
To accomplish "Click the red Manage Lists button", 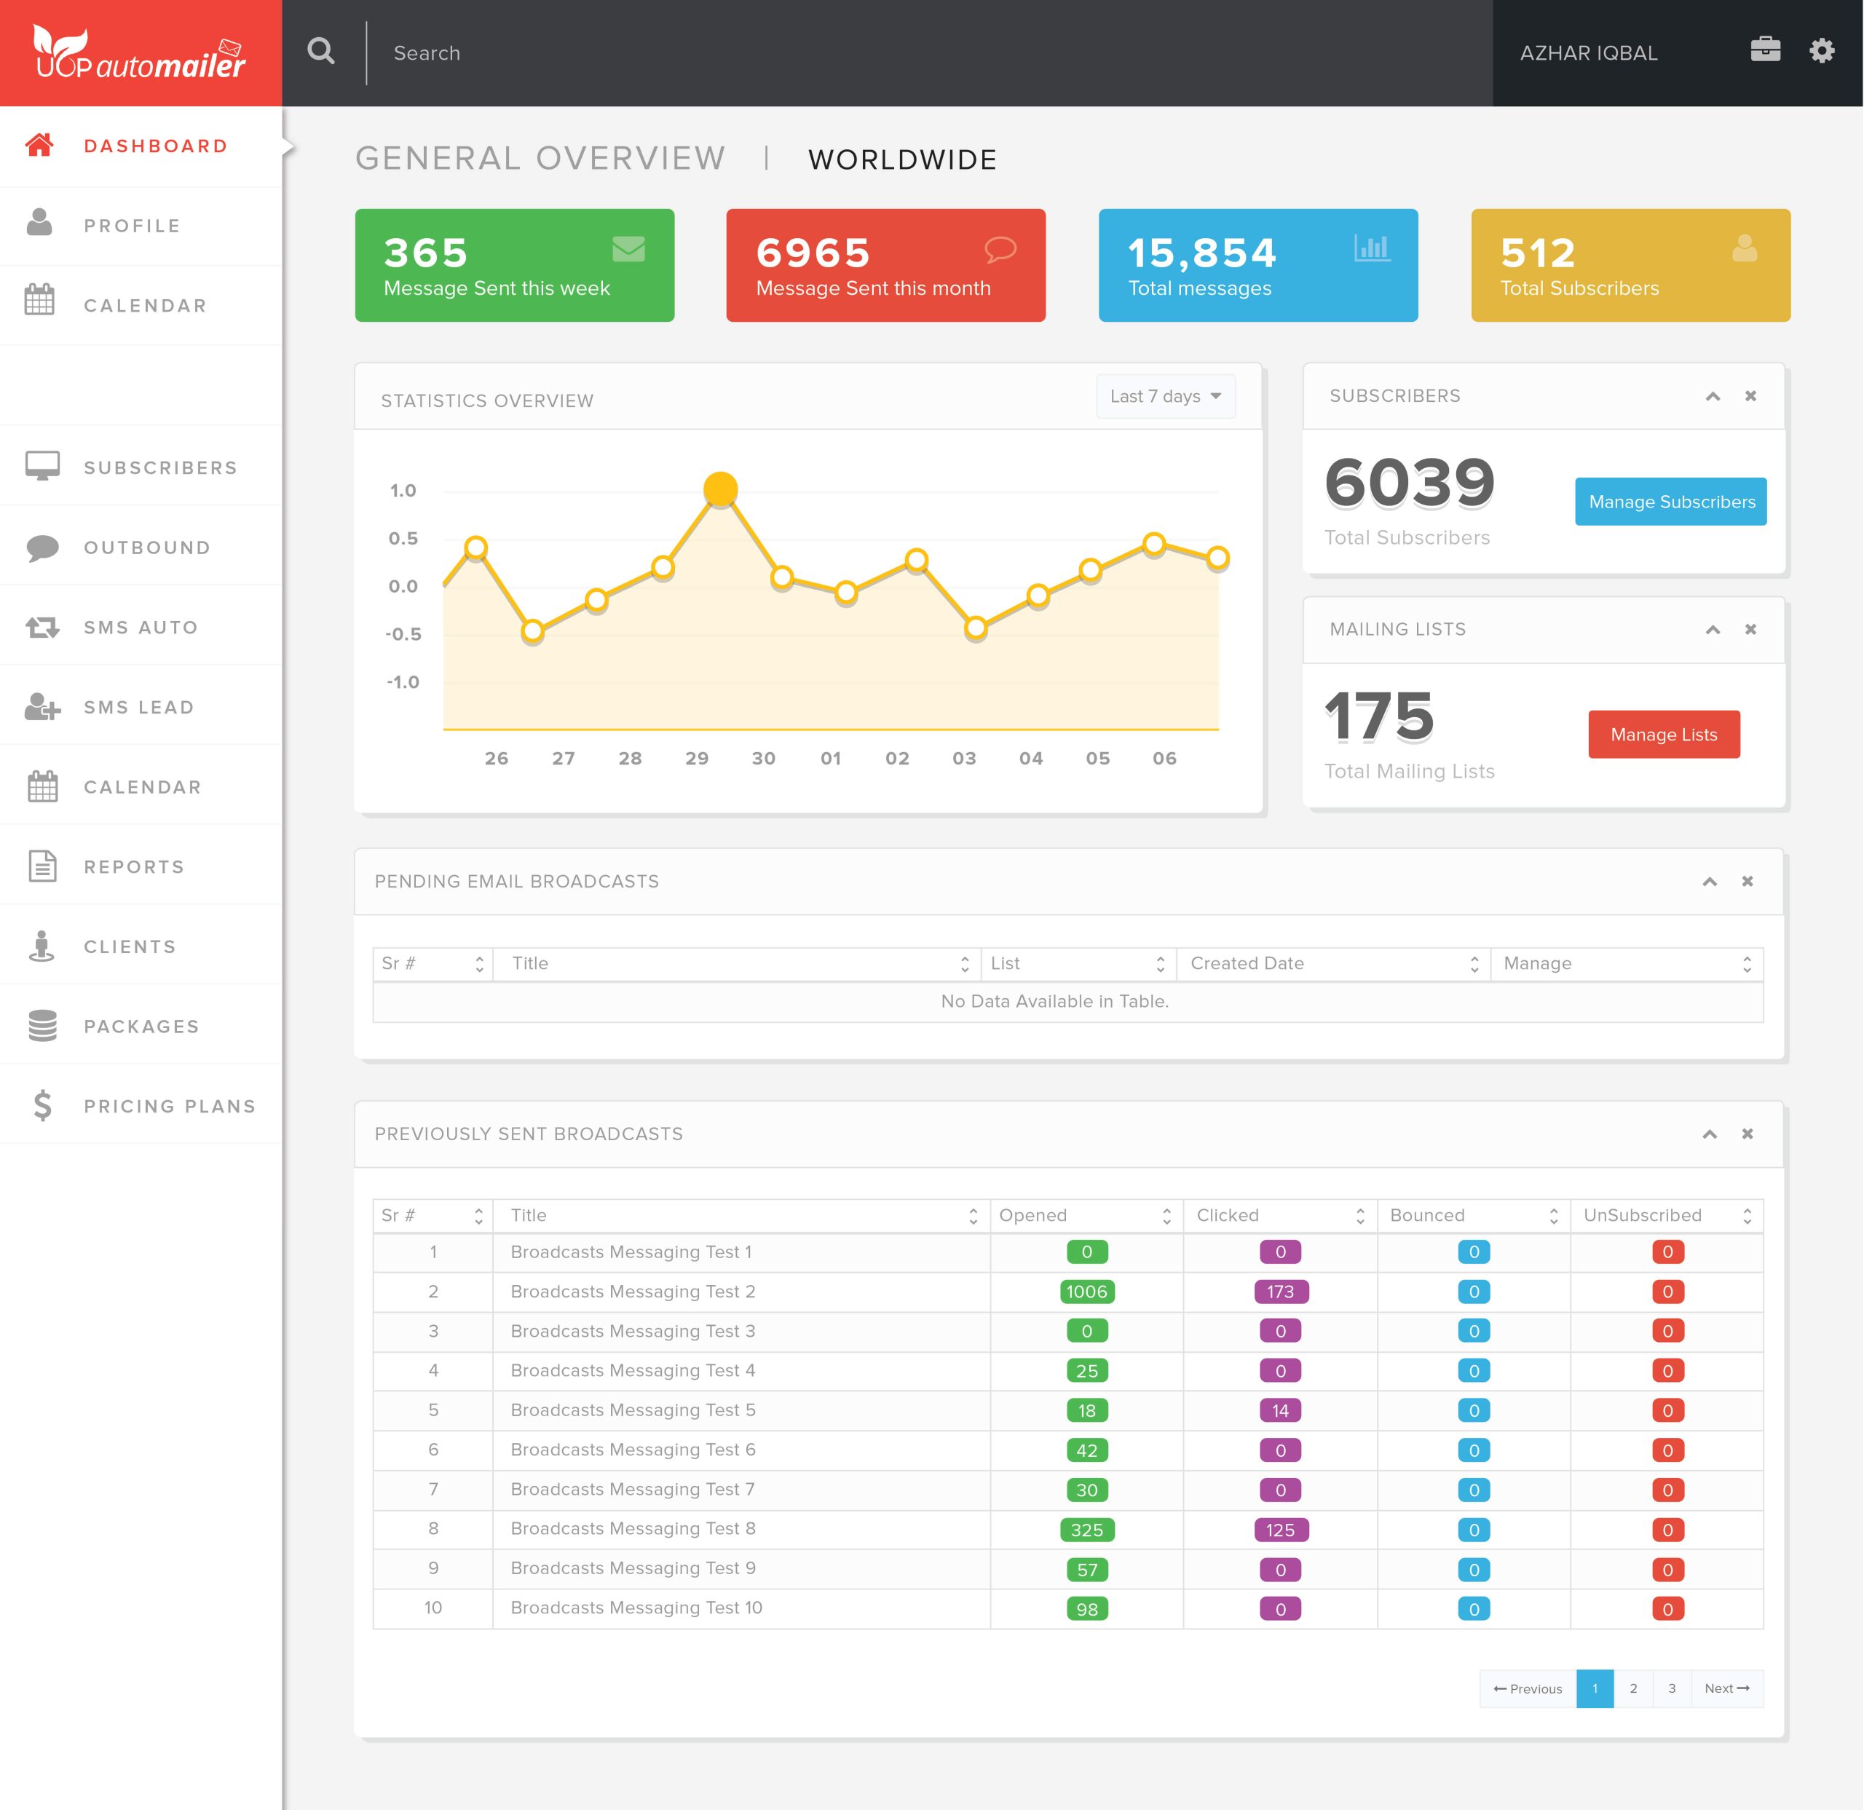I will tap(1663, 735).
